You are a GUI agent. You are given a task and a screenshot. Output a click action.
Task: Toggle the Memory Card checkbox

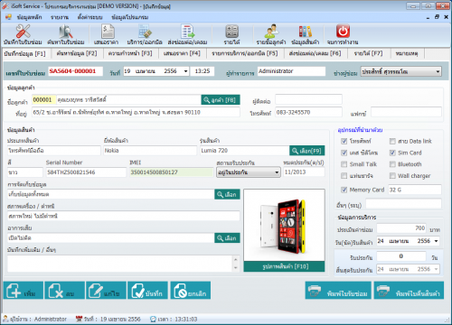(x=344, y=190)
